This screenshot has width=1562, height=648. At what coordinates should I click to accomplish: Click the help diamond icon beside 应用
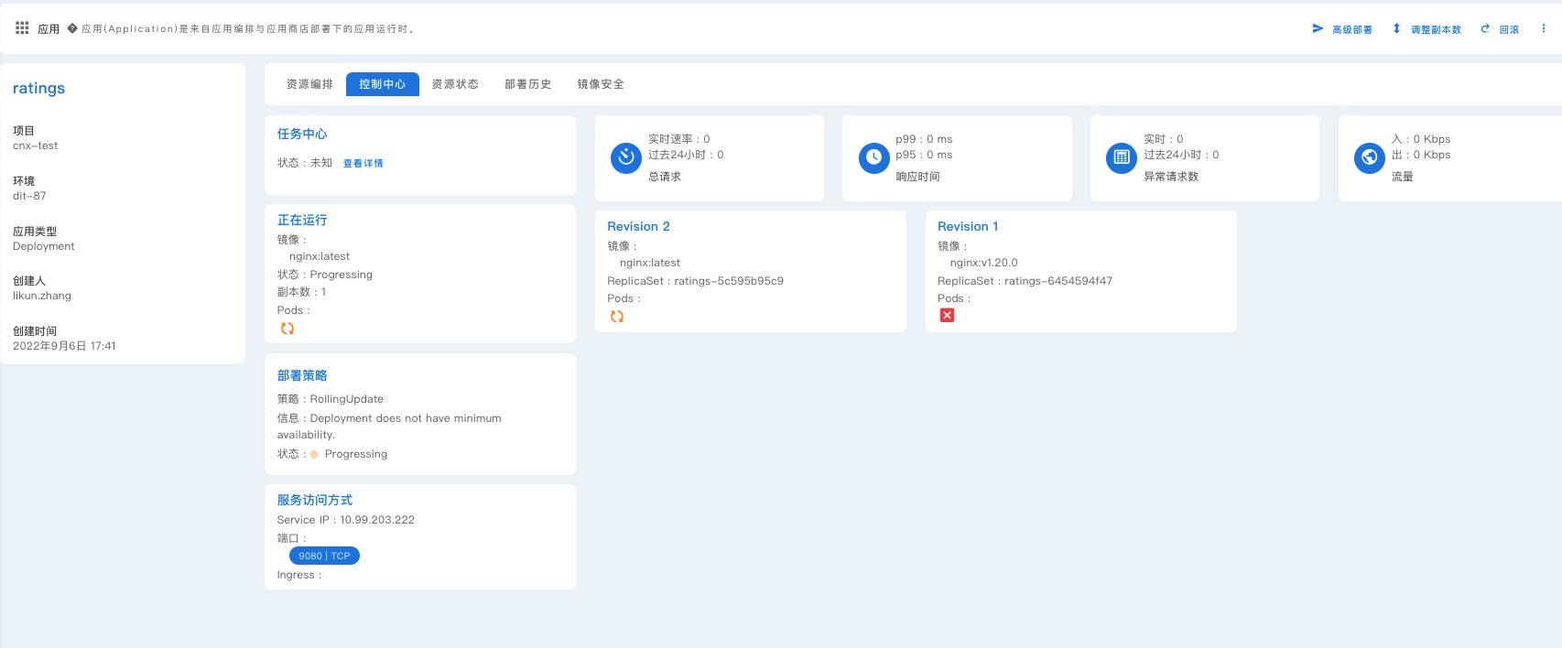72,28
